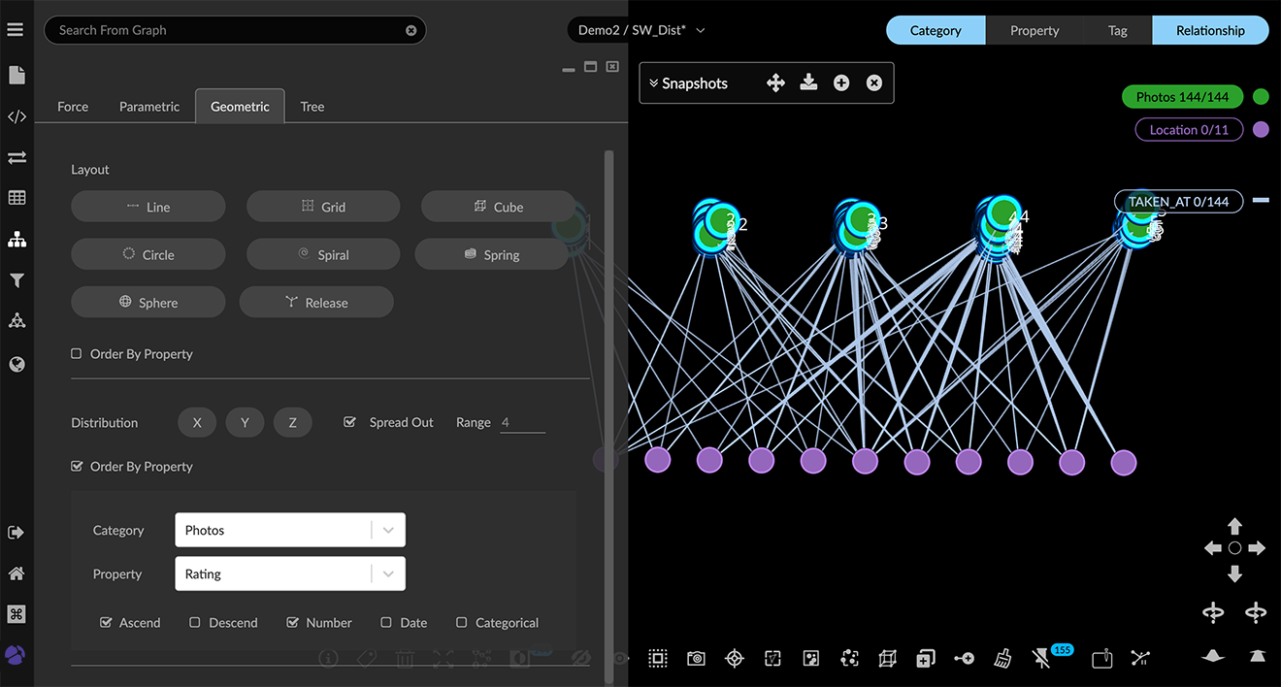The image size is (1281, 687).
Task: Switch to the Force tab
Action: [x=73, y=107]
